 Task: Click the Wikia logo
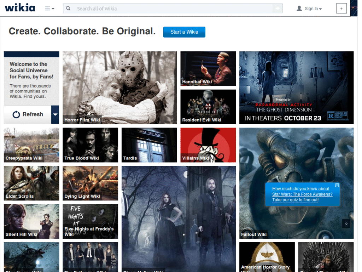click(20, 8)
